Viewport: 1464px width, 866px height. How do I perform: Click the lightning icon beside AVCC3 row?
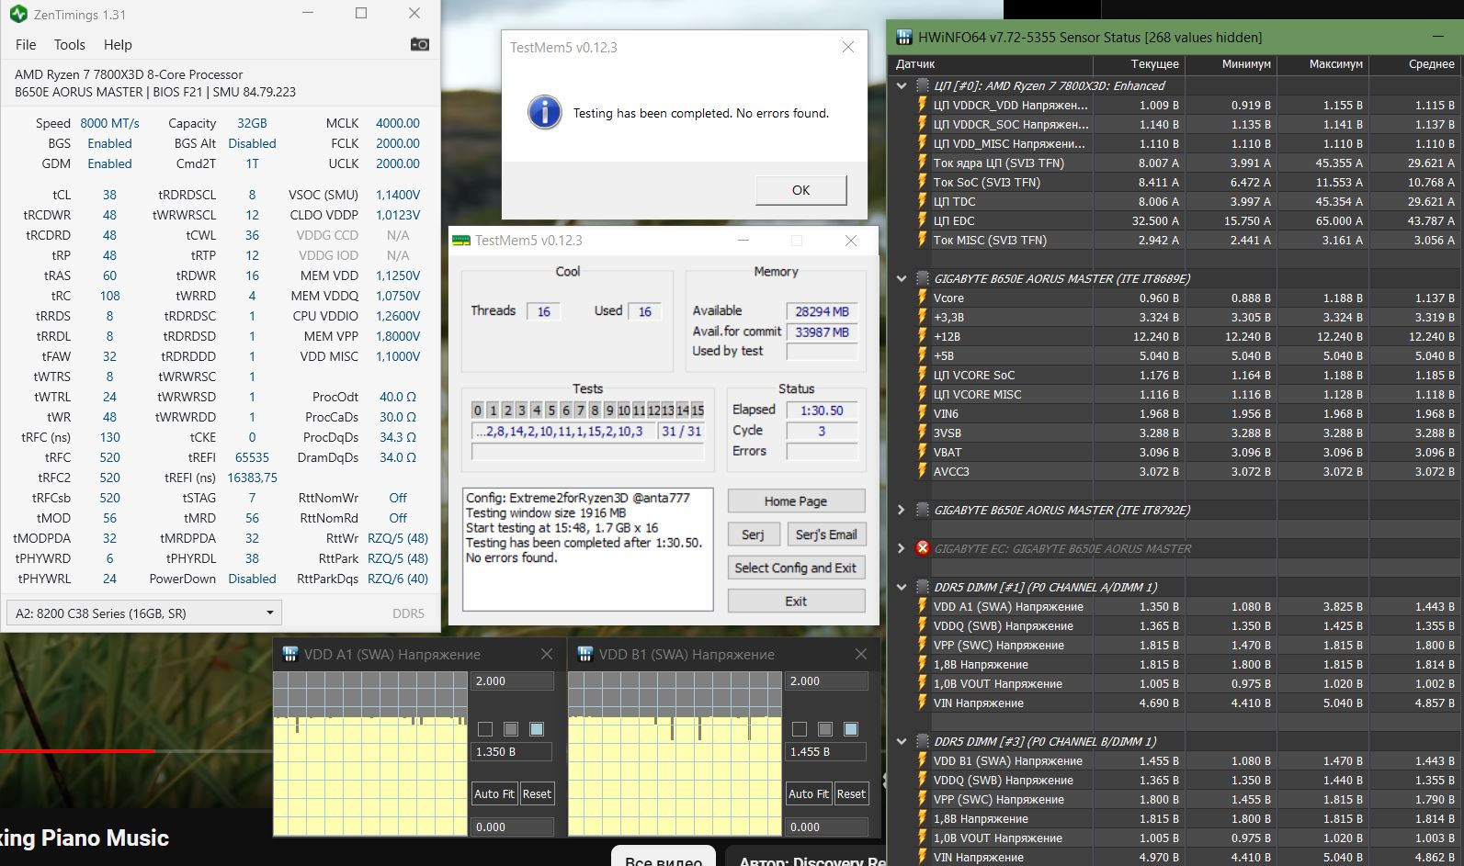click(922, 471)
